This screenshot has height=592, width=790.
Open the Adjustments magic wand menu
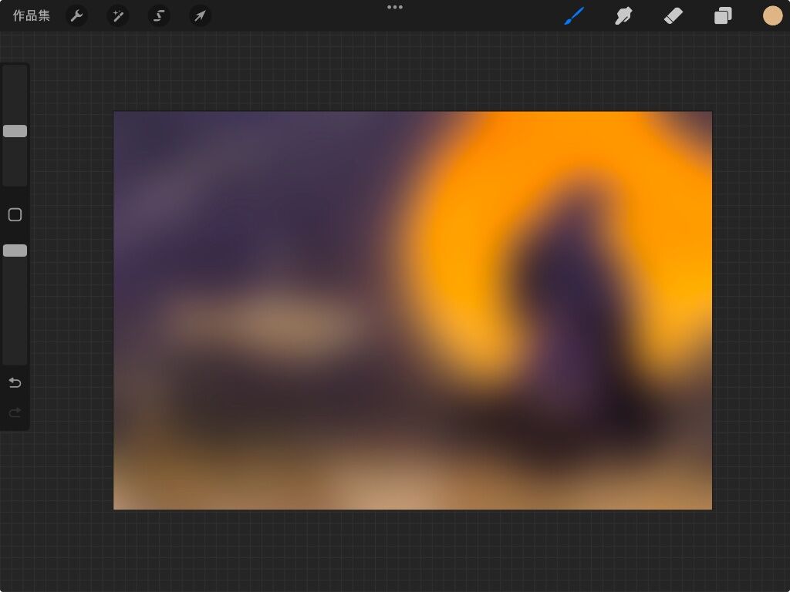pos(118,15)
